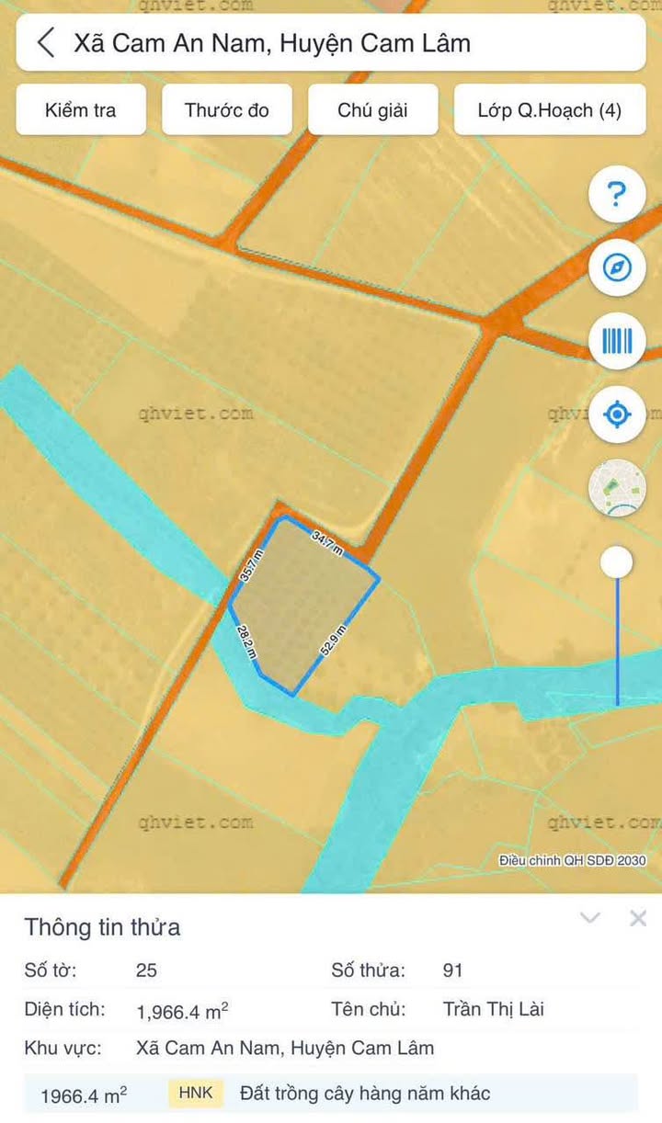The image size is (662, 1123).
Task: Tap the locate-me crosshair icon
Action: [617, 415]
